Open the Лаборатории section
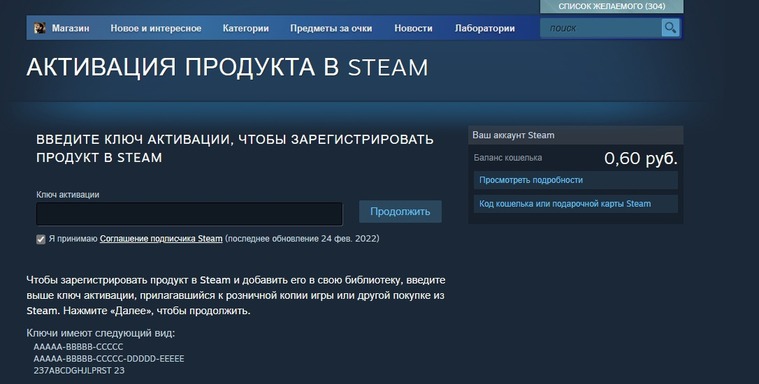Image resolution: width=759 pixels, height=384 pixels. tap(484, 28)
